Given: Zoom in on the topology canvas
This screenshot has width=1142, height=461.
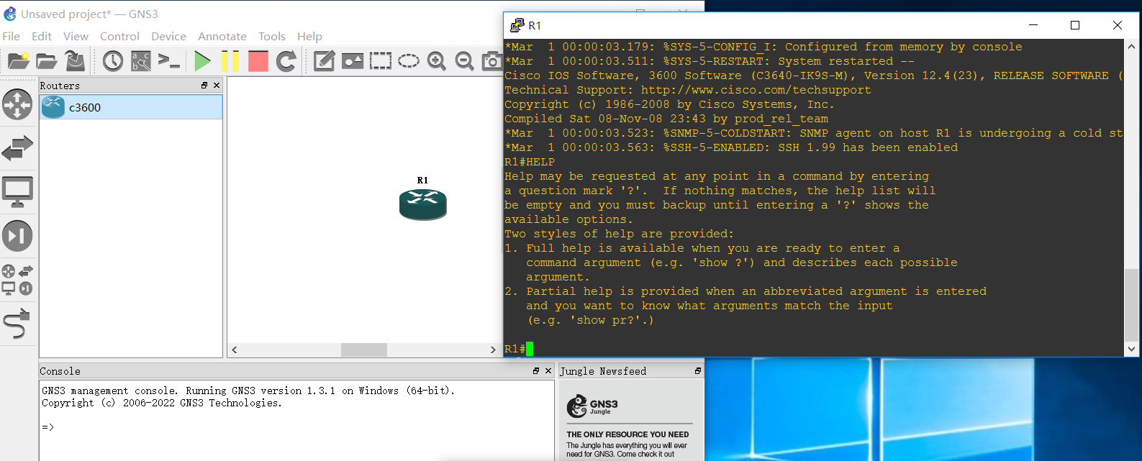Looking at the screenshot, I should coord(437,61).
